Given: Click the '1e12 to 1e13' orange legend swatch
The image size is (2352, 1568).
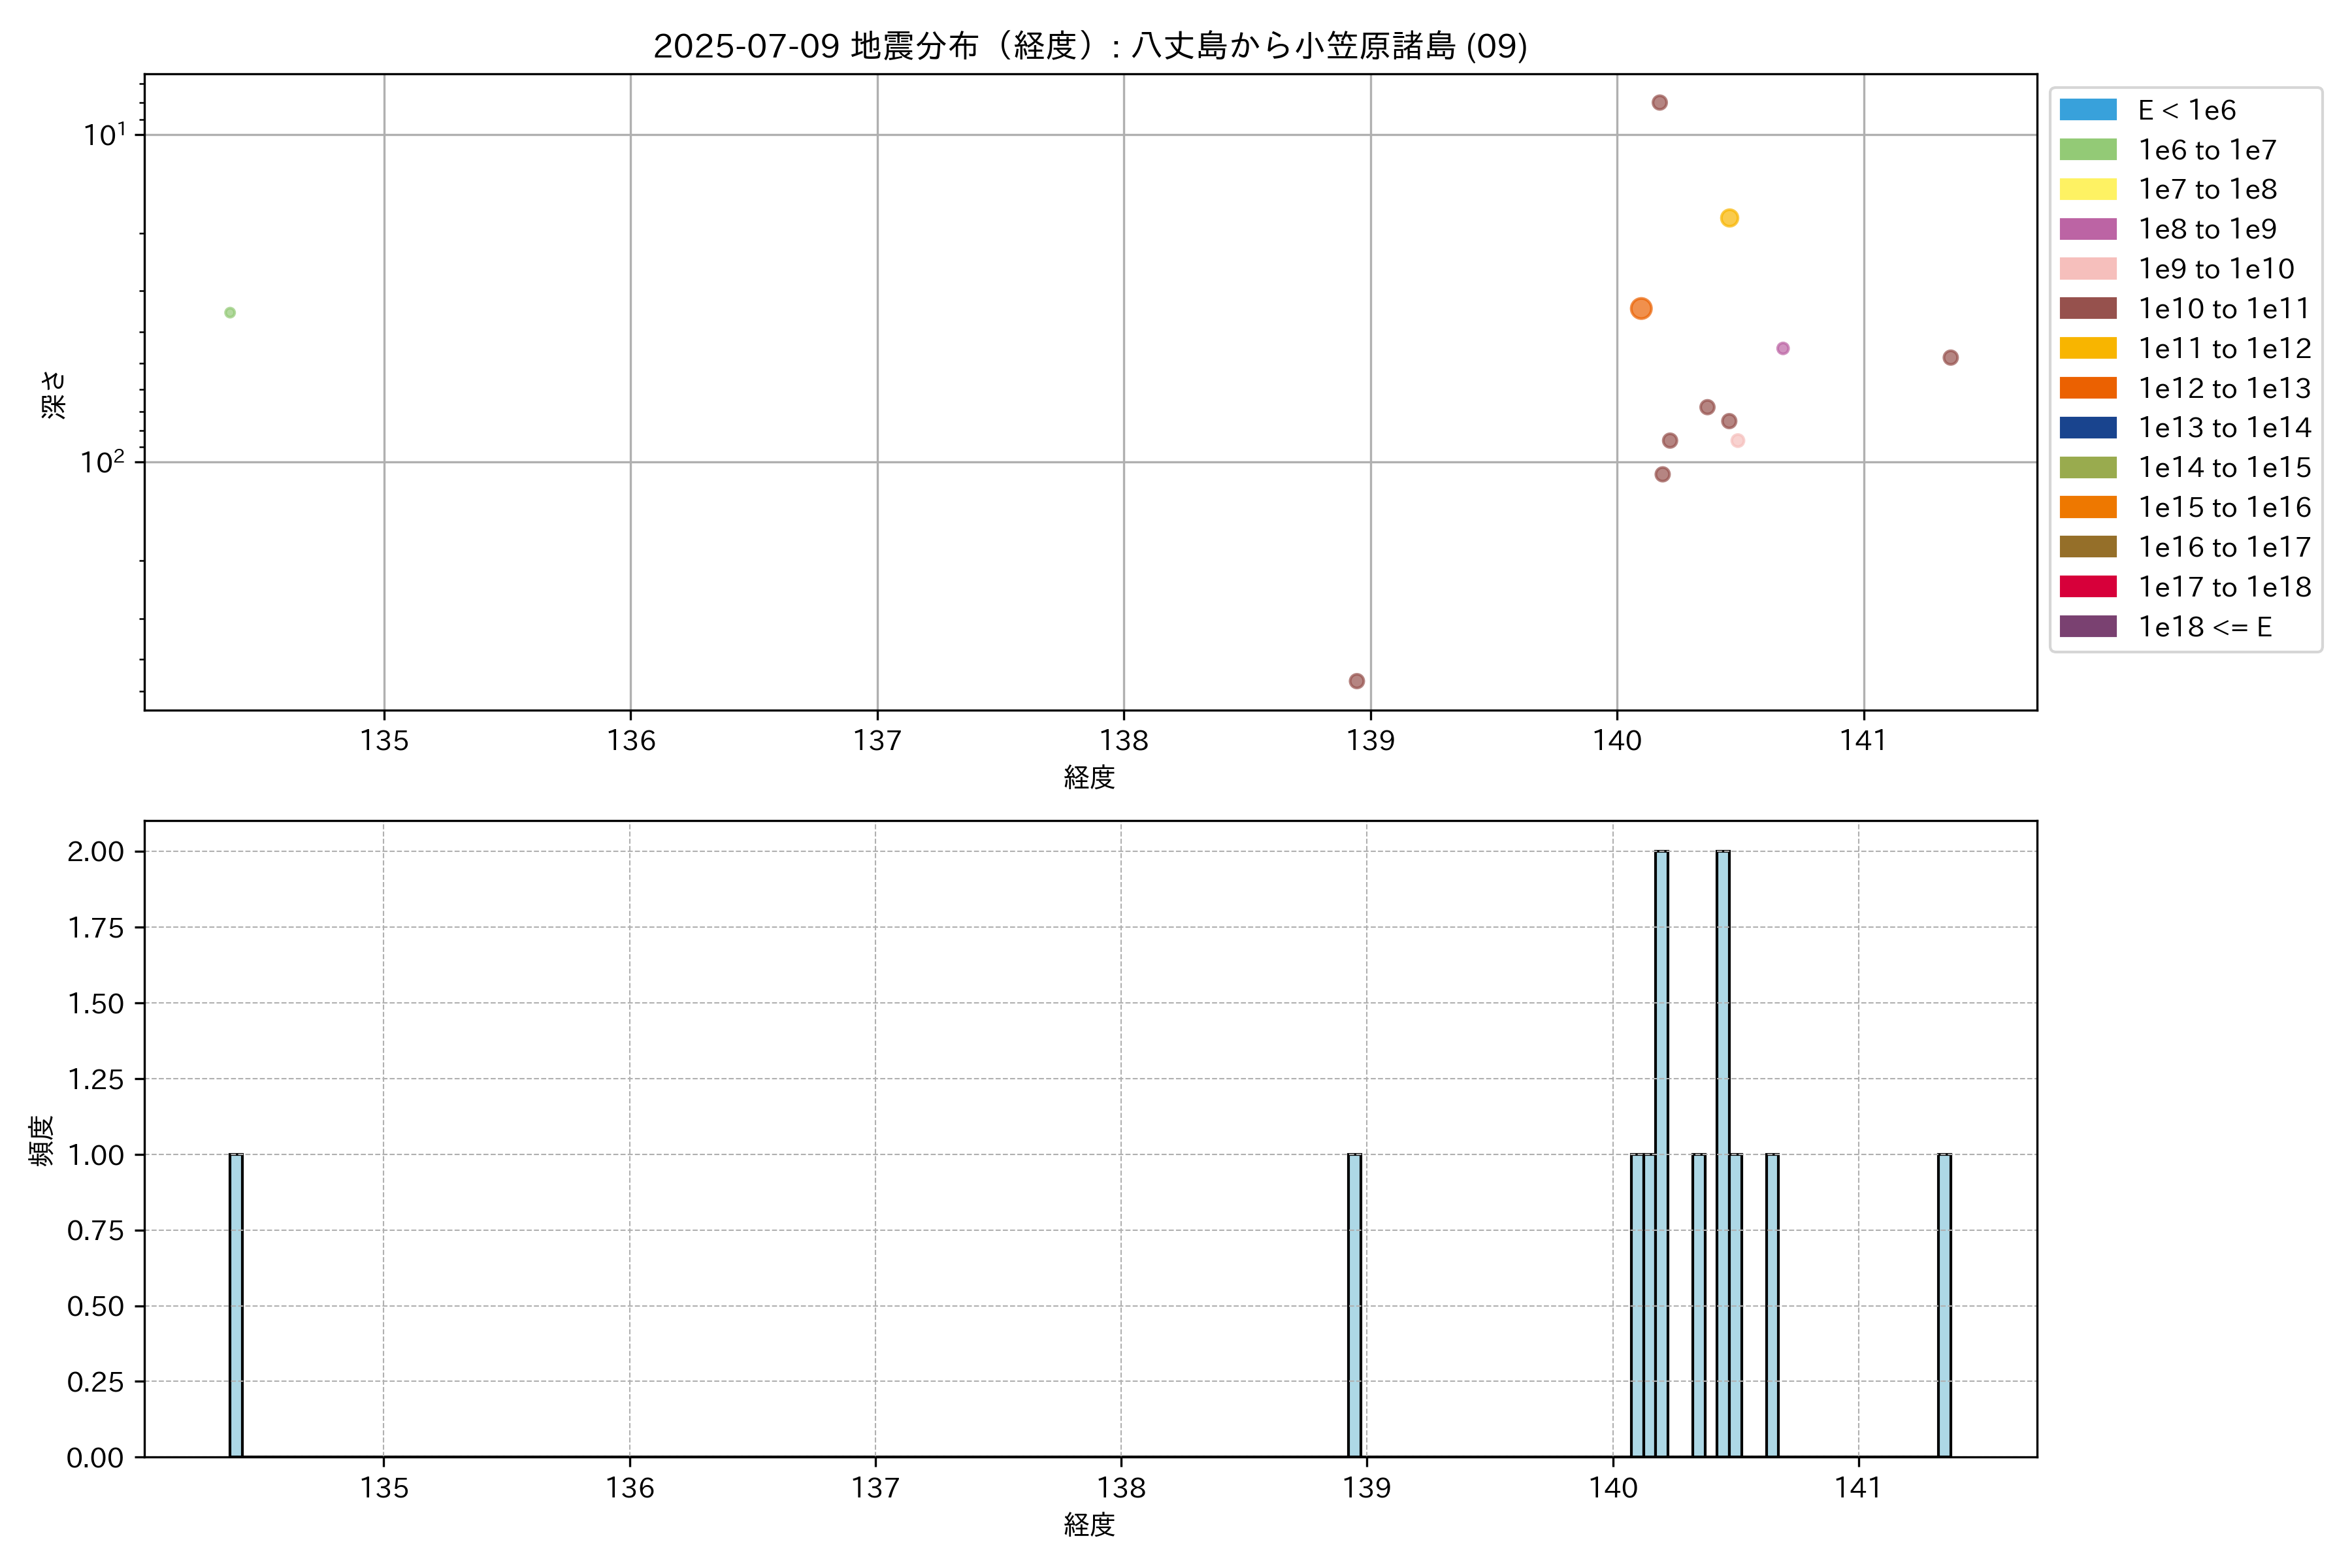Looking at the screenshot, I should click(x=2087, y=388).
